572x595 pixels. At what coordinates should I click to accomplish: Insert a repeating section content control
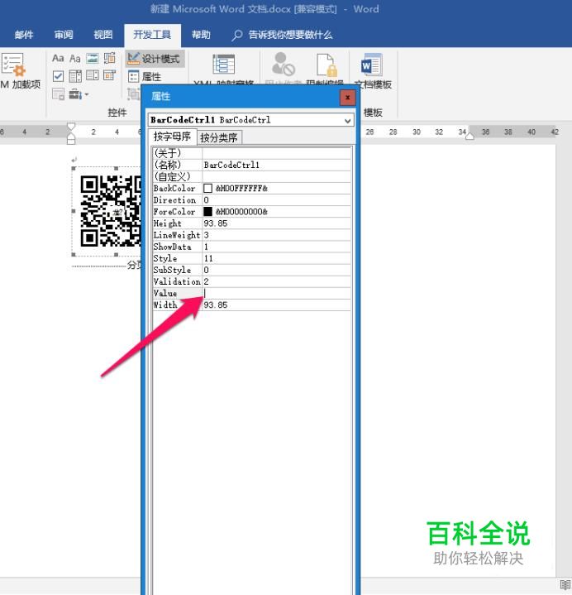[58, 94]
